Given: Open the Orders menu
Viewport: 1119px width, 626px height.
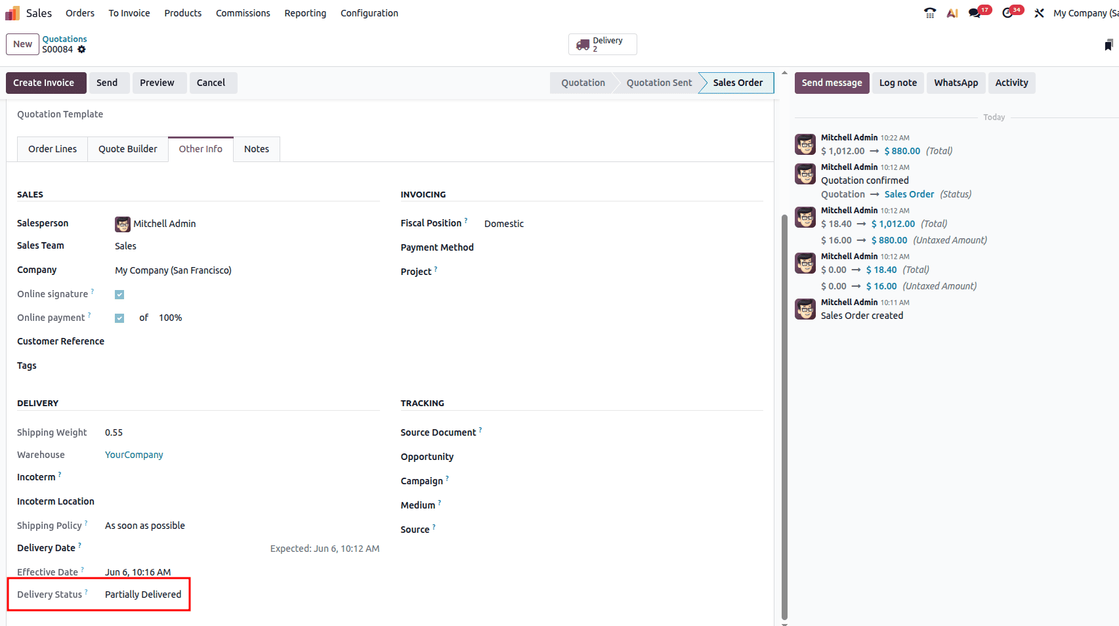Looking at the screenshot, I should click(80, 13).
